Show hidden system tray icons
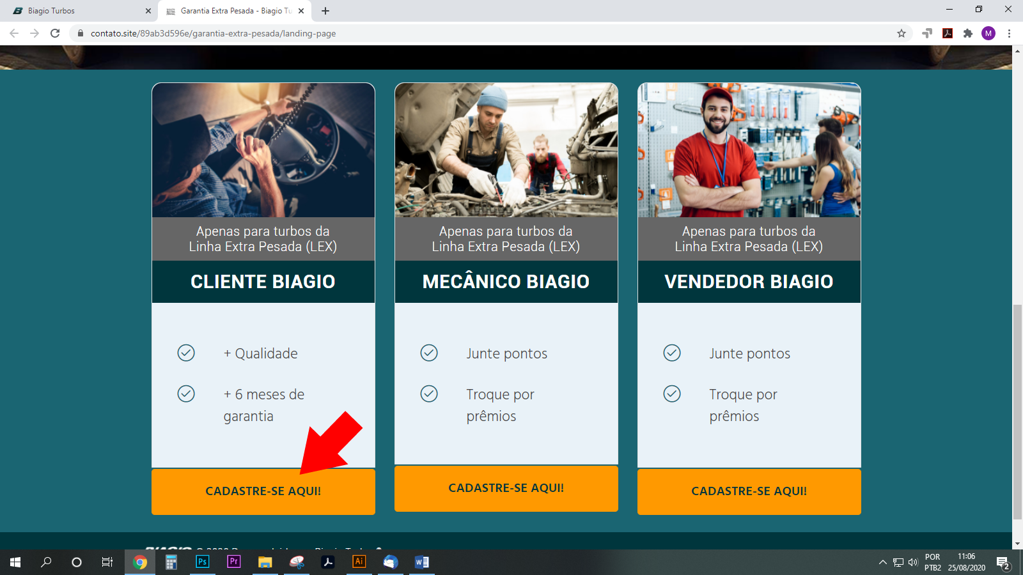 point(883,562)
